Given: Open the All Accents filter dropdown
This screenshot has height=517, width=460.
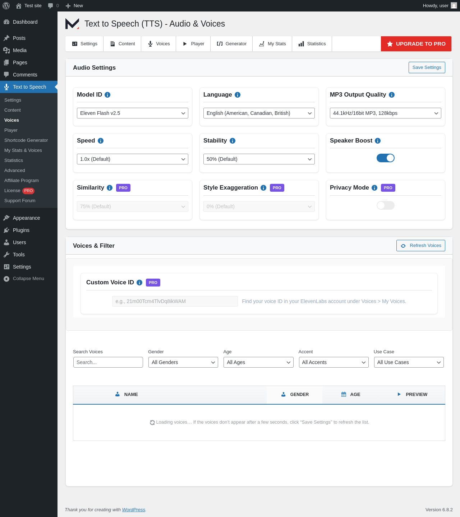Looking at the screenshot, I should pyautogui.click(x=333, y=362).
